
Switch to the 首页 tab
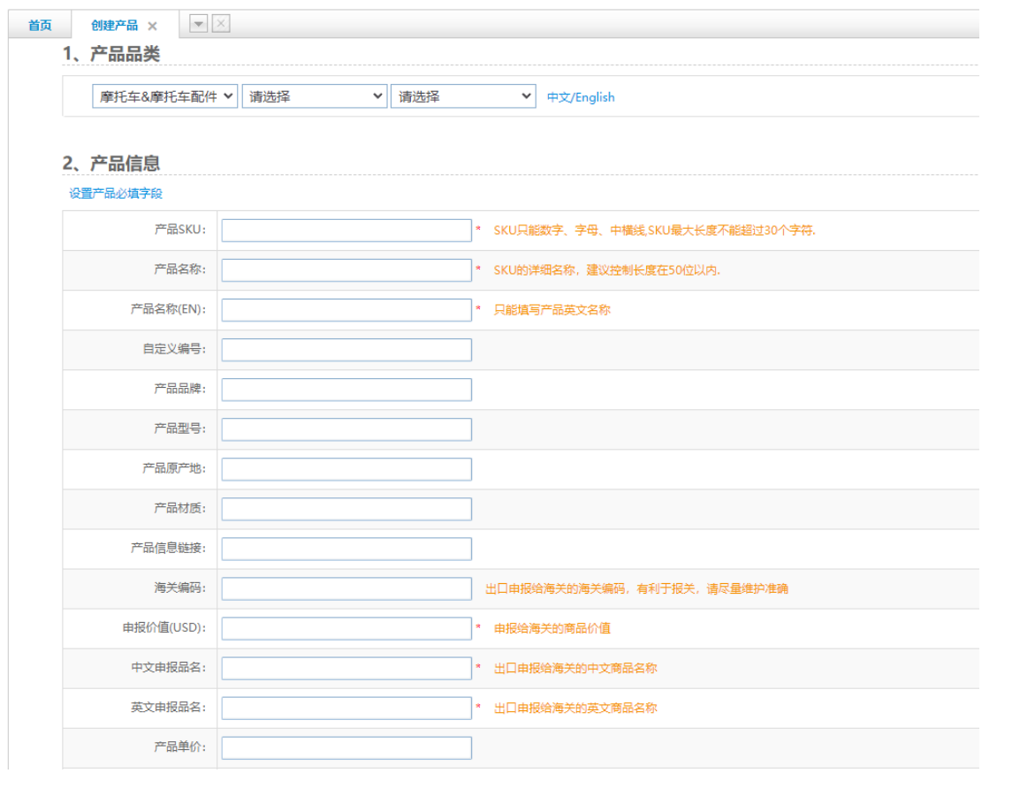coord(40,26)
